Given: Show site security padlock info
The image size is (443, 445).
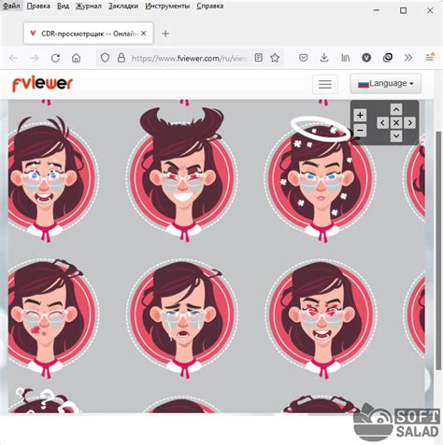Looking at the screenshot, I should pyautogui.click(x=121, y=58).
